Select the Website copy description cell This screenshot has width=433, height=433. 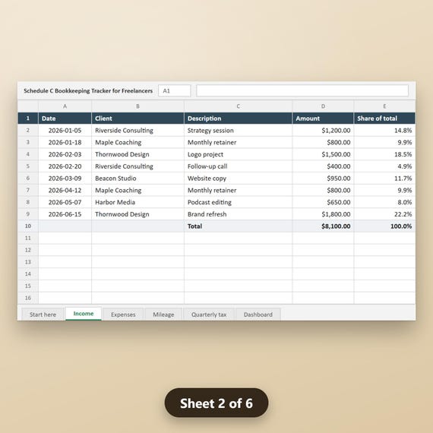coord(238,178)
